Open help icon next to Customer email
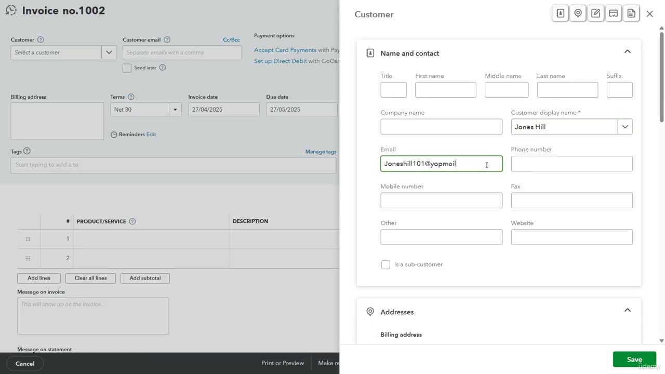The image size is (665, 374). click(167, 39)
